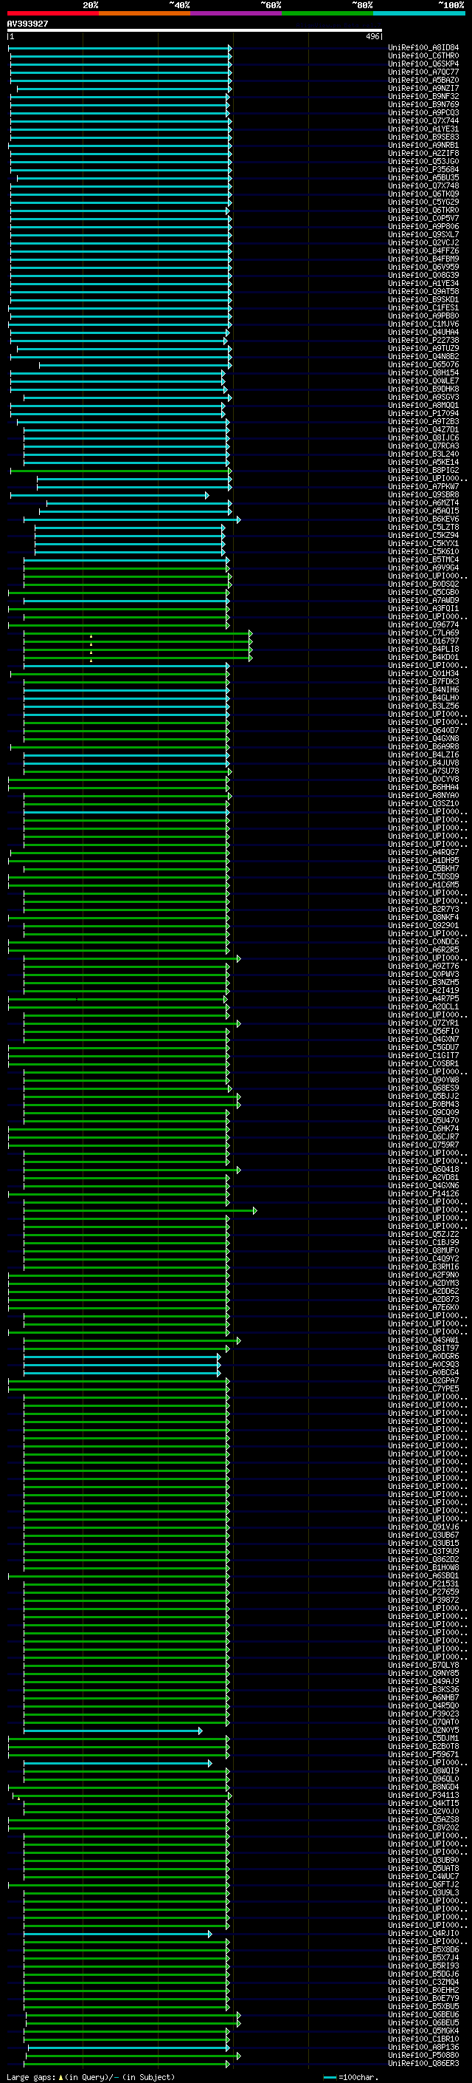472x2083 pixels.
Task: Select hit label UniRef100_Q01H34
Action: point(423,674)
